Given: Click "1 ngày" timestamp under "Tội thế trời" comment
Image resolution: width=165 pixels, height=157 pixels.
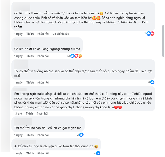Looking at the screenshot, I should [x=18, y=135].
